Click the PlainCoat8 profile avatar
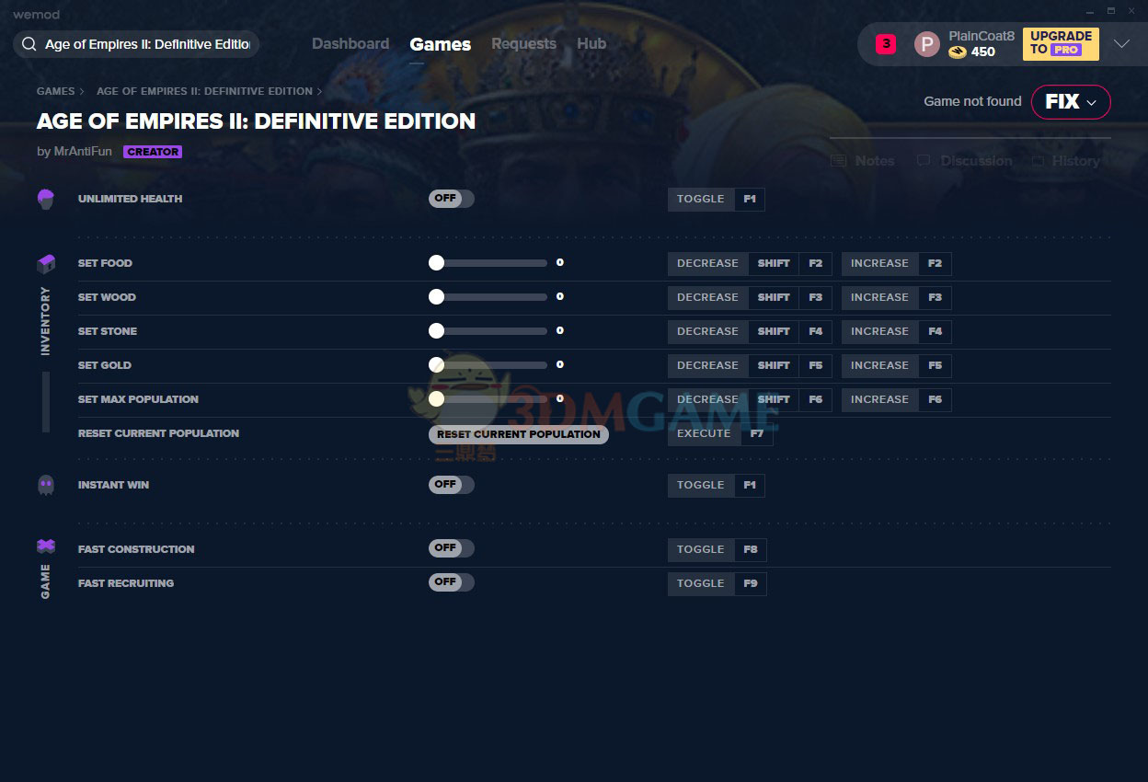This screenshot has width=1148, height=782. click(x=926, y=44)
